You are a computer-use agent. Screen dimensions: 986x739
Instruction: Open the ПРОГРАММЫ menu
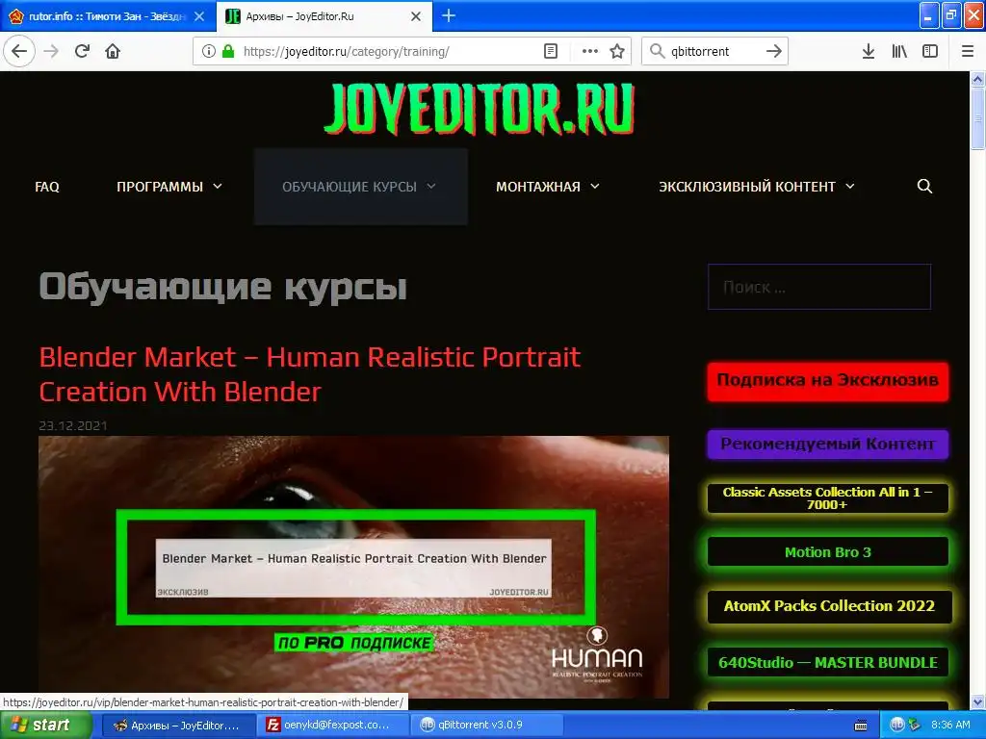(160, 187)
